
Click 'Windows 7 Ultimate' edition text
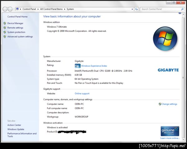(57, 27)
